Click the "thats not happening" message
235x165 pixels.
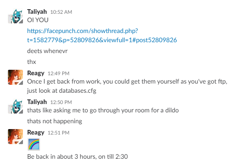coord(55,121)
